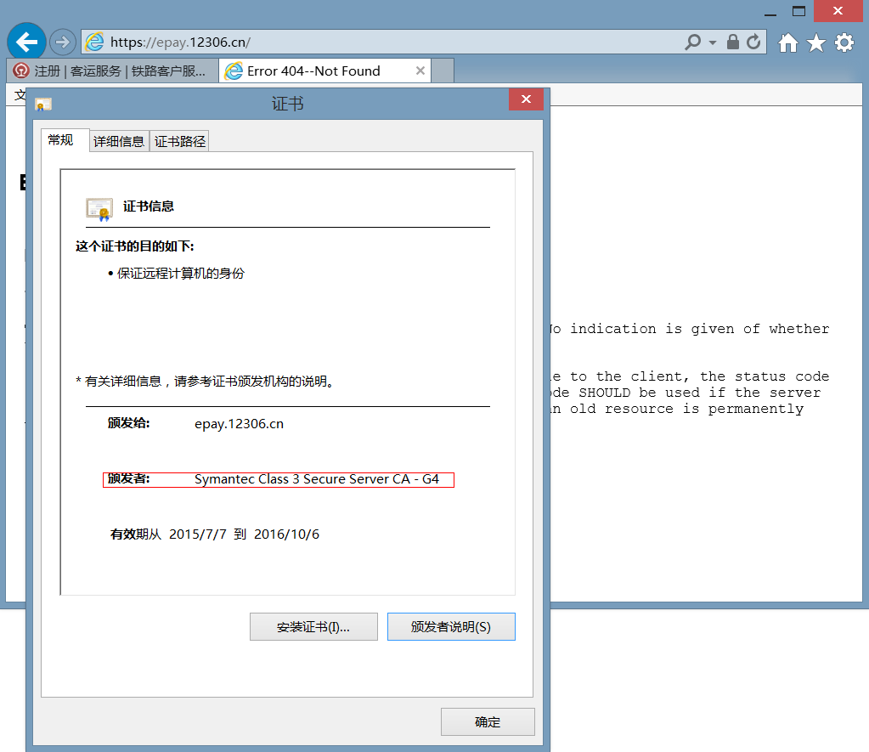Click the 12306 favicon on the first tab
This screenshot has width=869, height=752.
(x=21, y=71)
